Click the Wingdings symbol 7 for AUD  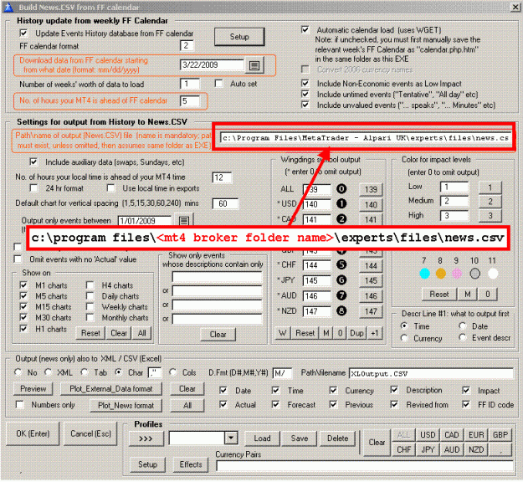[x=341, y=295]
